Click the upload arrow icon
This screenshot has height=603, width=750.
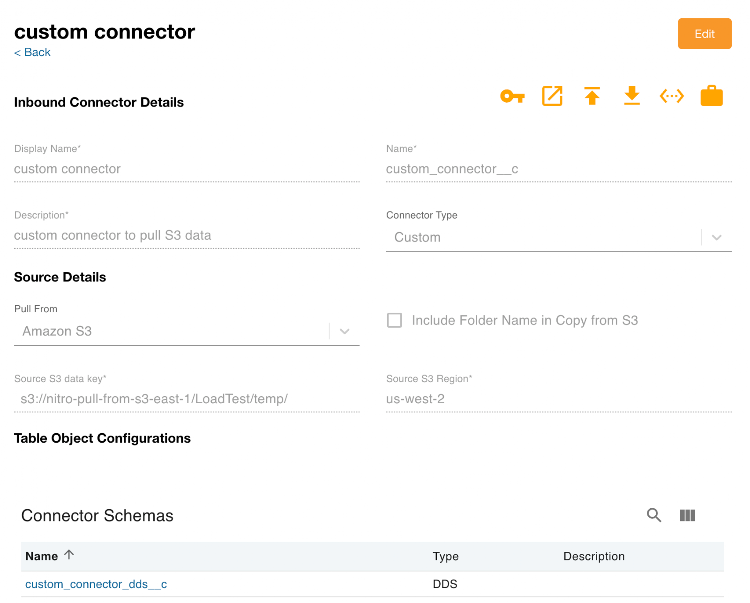tap(592, 96)
